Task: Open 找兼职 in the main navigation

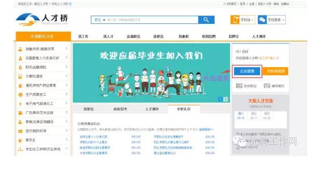Action: [184, 37]
